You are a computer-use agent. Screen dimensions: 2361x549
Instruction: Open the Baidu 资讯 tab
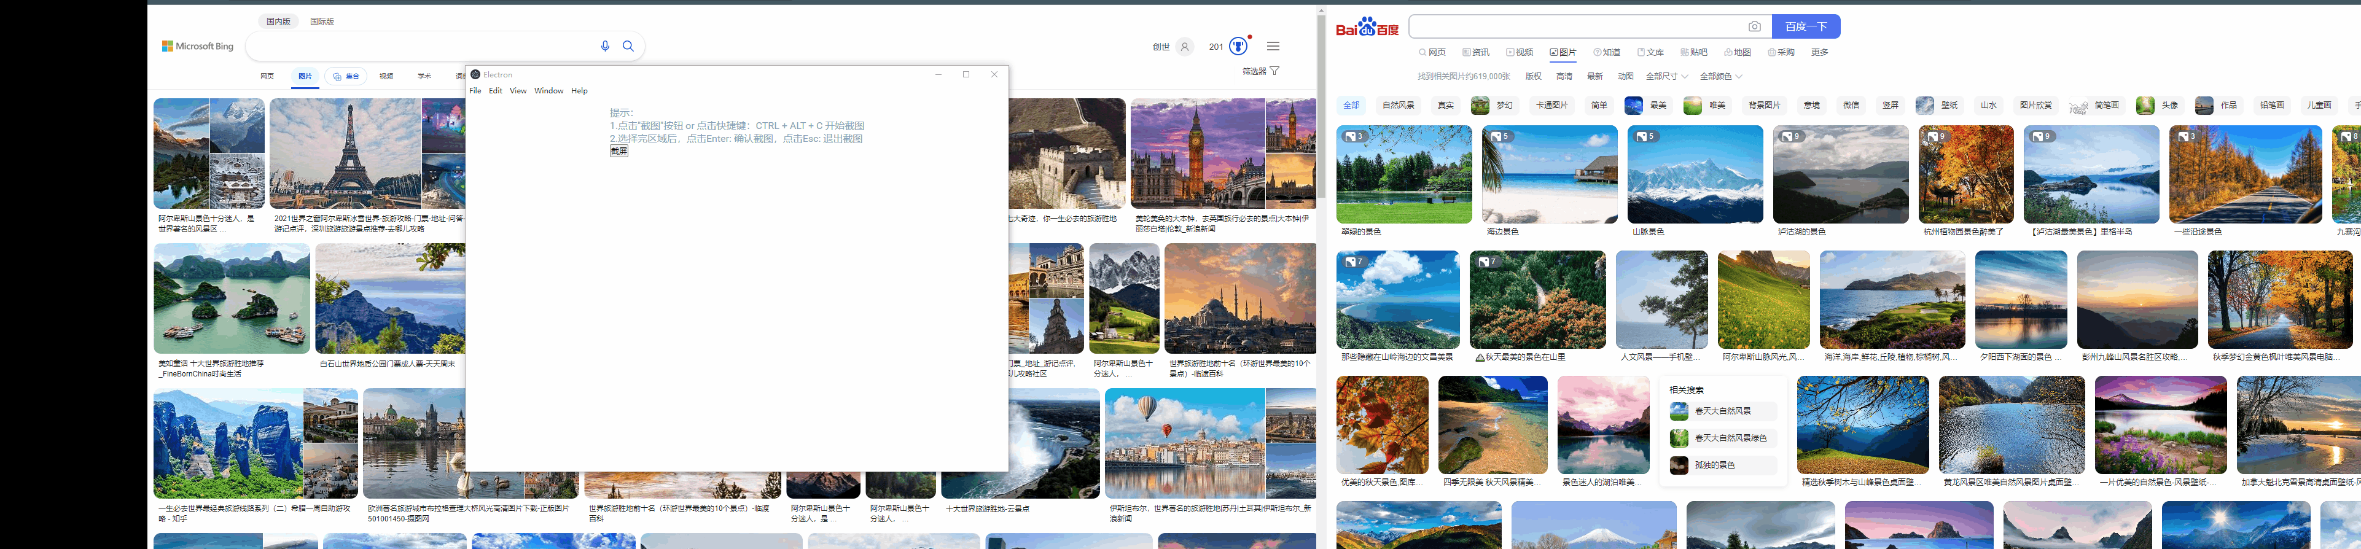(1475, 52)
